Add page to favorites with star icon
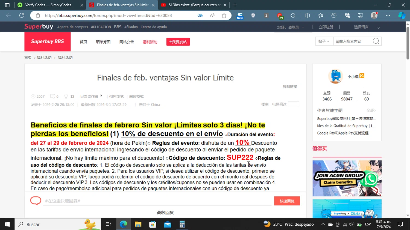Viewport: 410px width, 230px height. tap(224, 16)
